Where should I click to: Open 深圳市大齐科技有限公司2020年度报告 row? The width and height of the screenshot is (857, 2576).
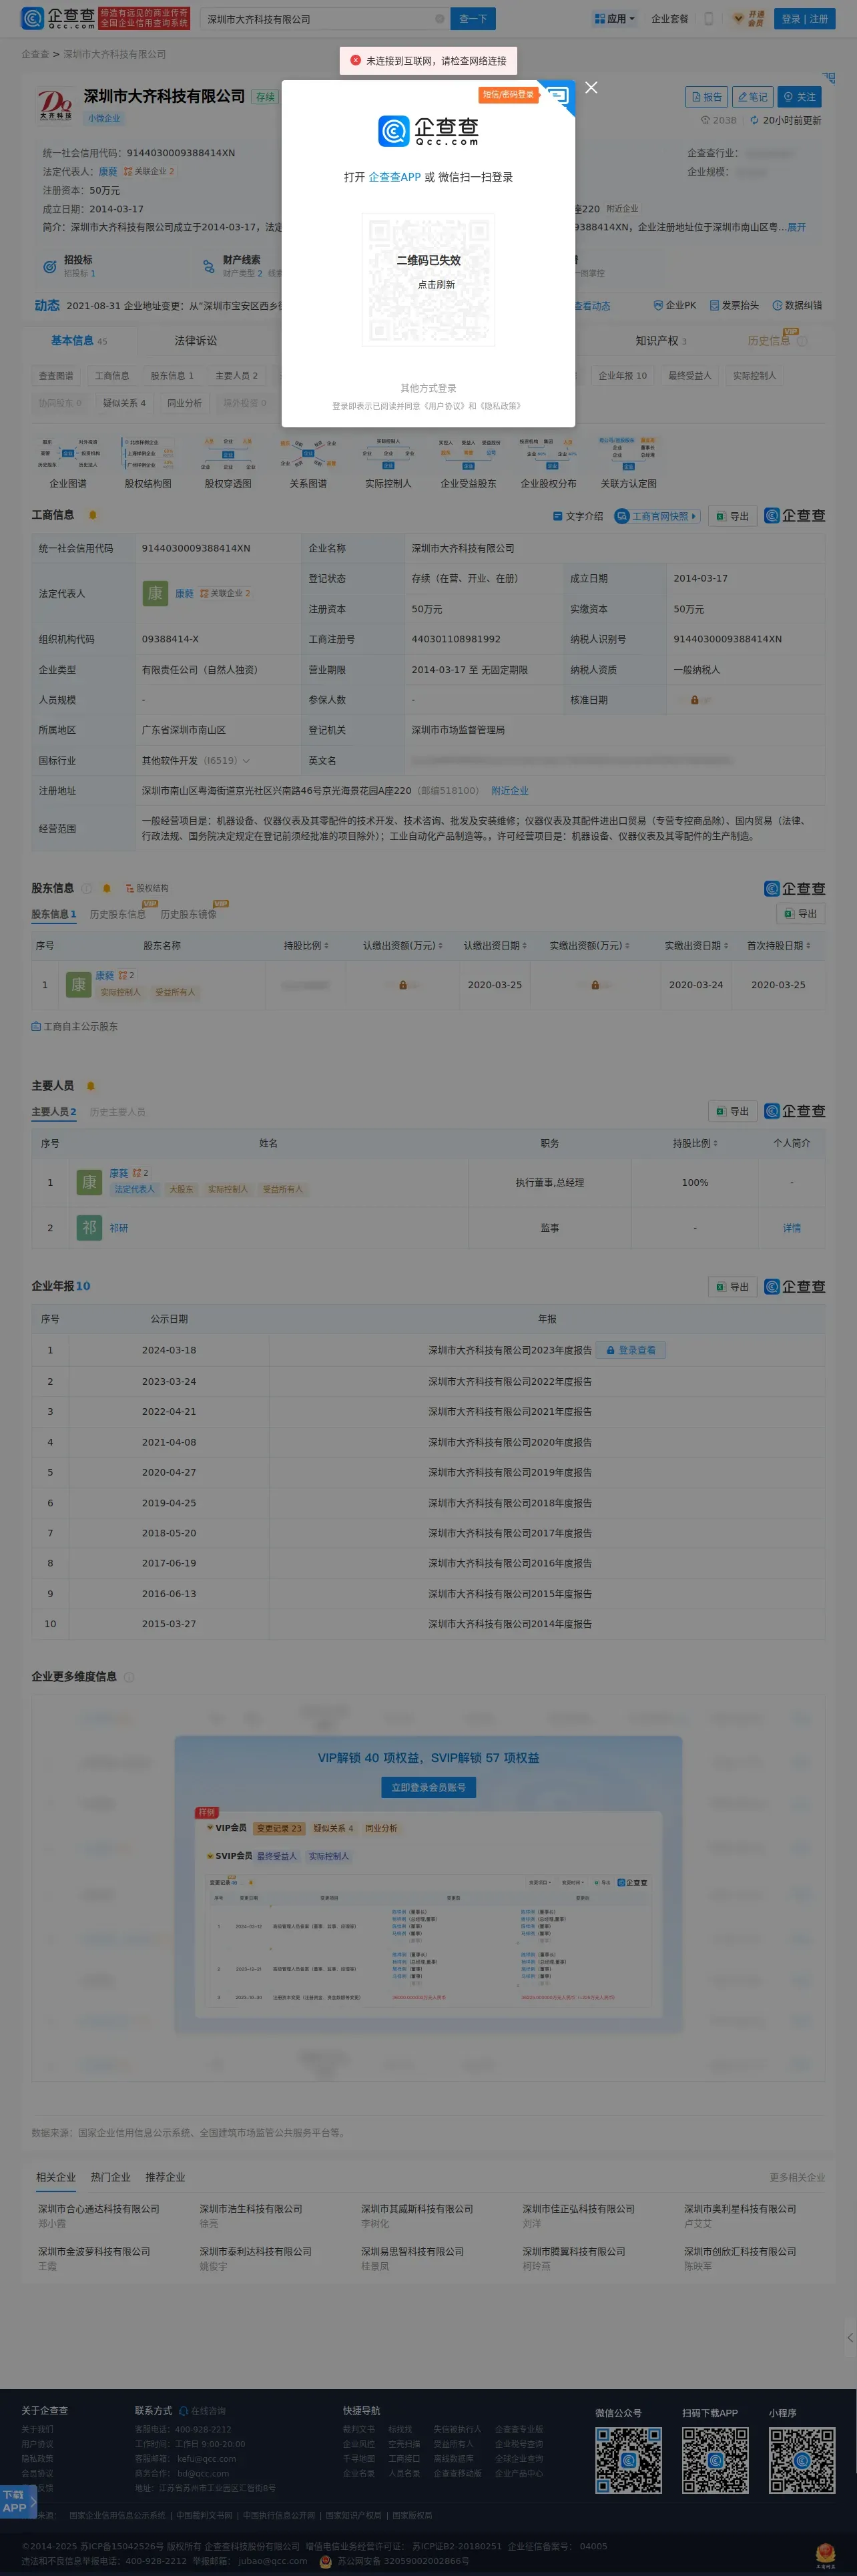point(510,1442)
